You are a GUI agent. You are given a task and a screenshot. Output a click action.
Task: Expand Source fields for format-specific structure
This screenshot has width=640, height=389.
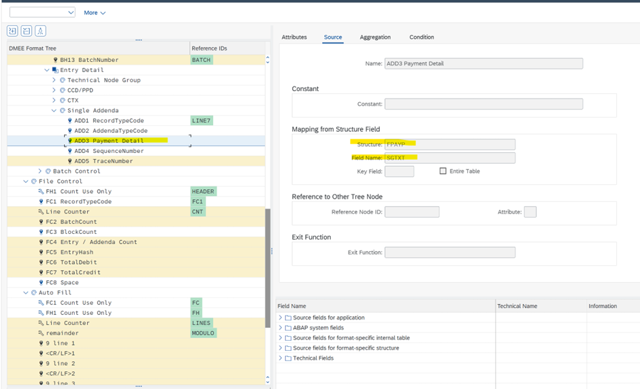pyautogui.click(x=281, y=348)
